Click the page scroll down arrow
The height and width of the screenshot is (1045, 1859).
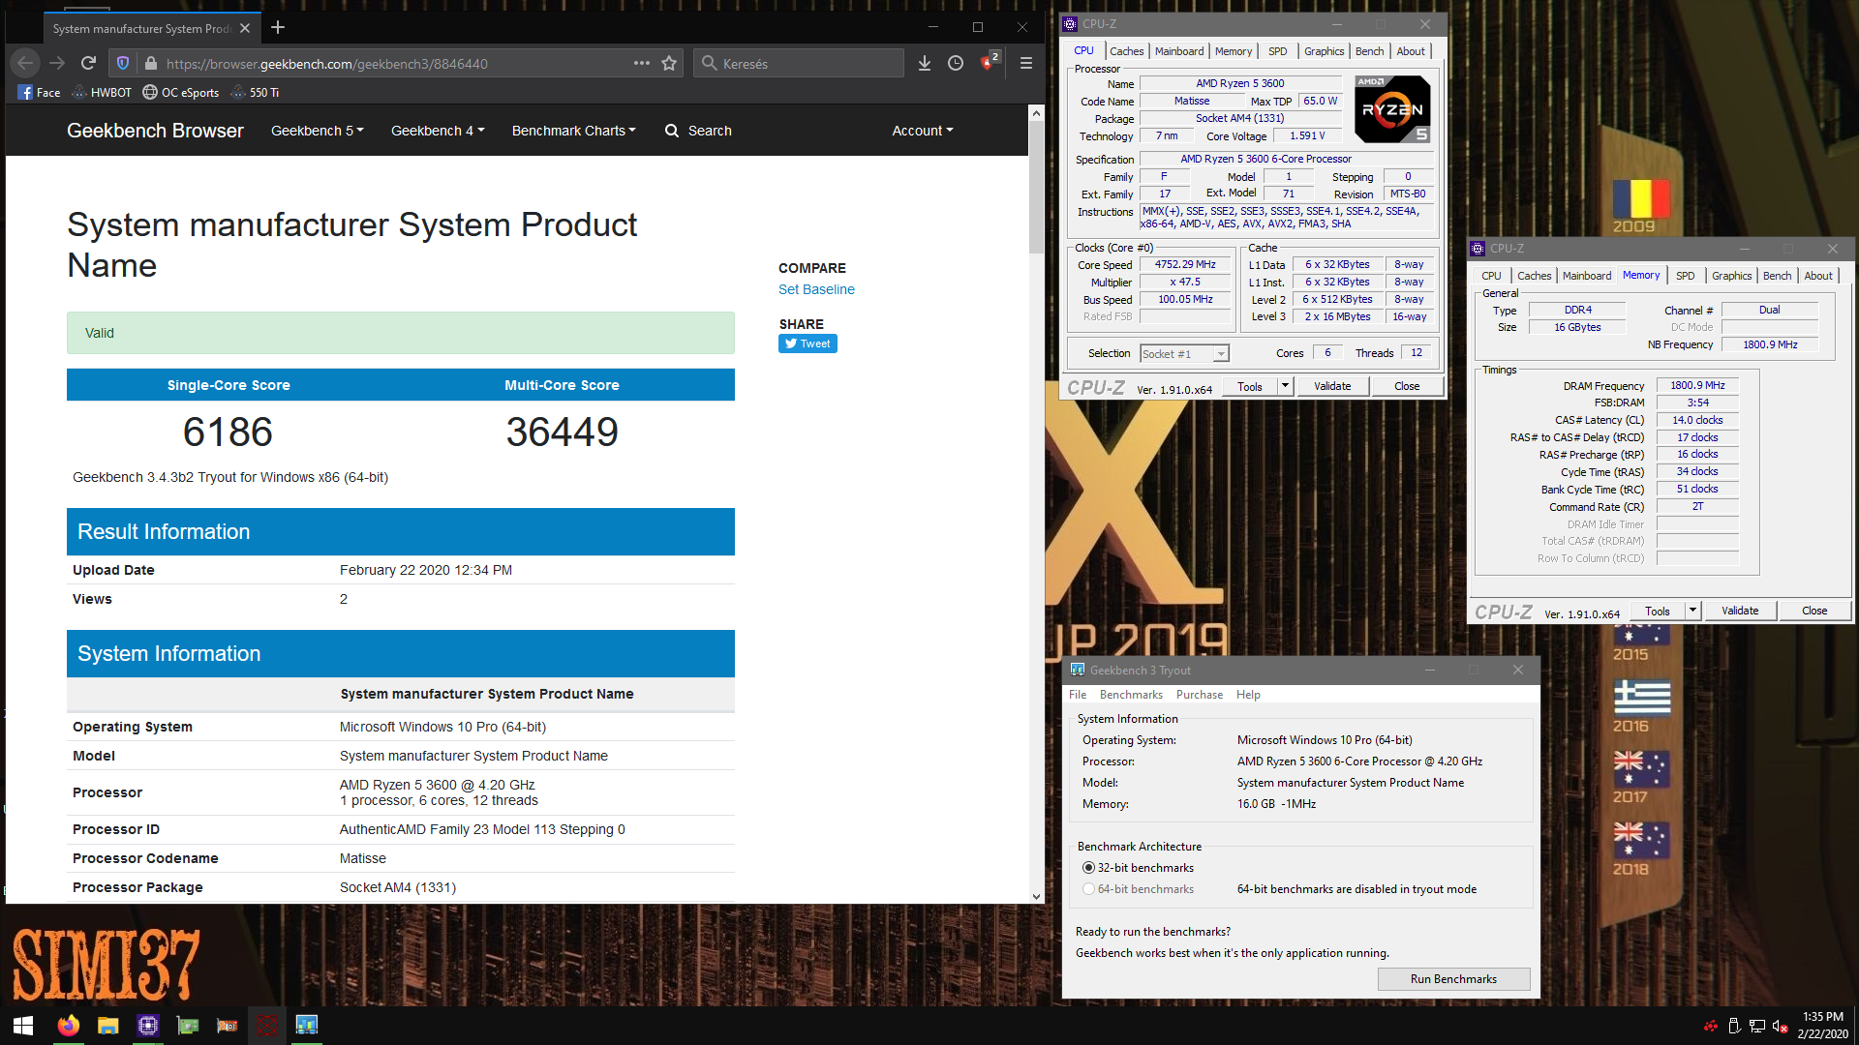click(x=1036, y=896)
